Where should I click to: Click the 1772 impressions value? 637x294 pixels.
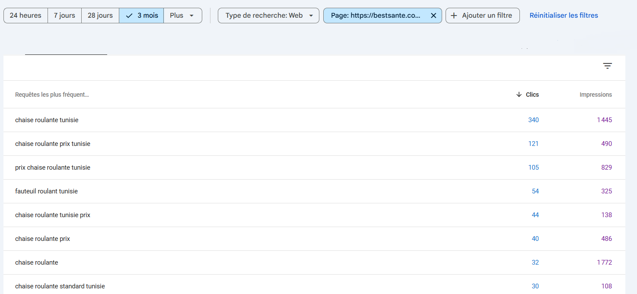pyautogui.click(x=604, y=262)
